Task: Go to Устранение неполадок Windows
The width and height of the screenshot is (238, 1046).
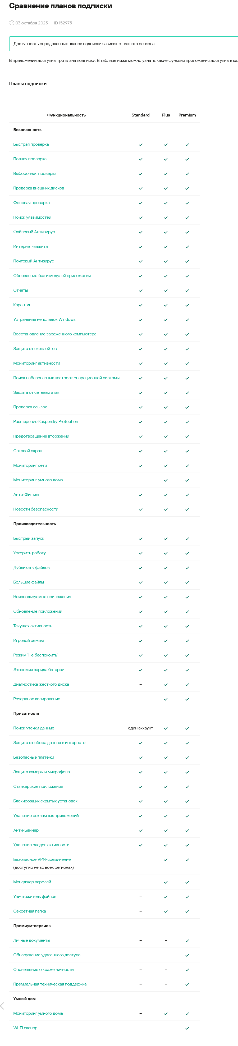Action: click(44, 319)
